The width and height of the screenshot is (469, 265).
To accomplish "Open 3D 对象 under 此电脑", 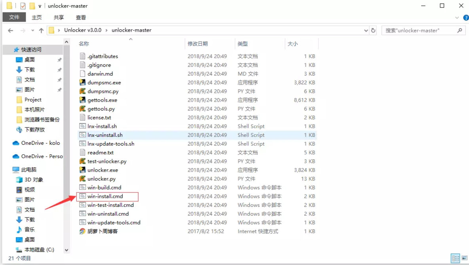I will tap(34, 180).
